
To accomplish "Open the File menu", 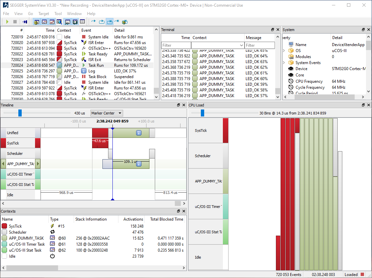I will 6,14.
